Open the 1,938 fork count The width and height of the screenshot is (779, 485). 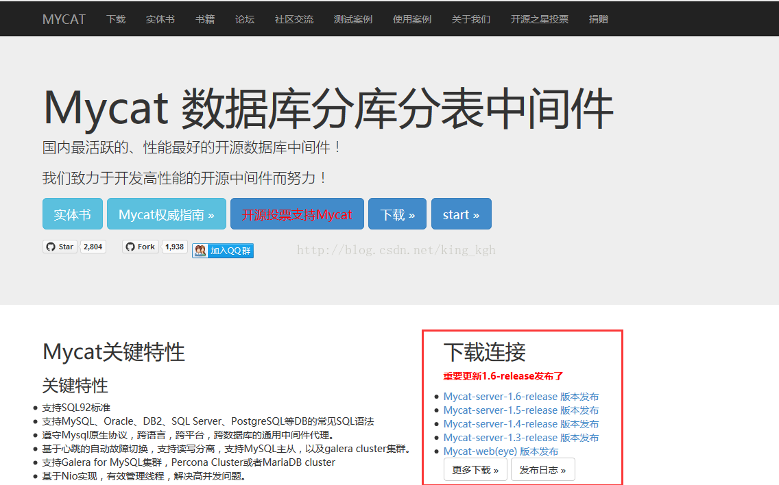(x=175, y=247)
